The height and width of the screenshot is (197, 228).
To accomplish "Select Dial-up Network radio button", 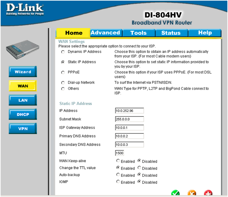I will pyautogui.click(x=63, y=83).
